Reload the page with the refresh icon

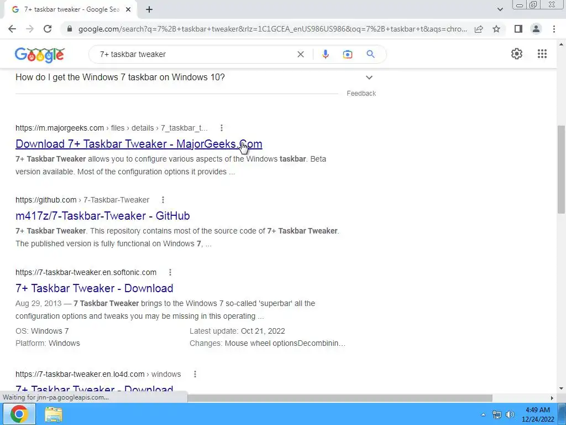pos(48,29)
